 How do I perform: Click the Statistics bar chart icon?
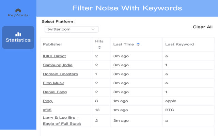point(18,34)
